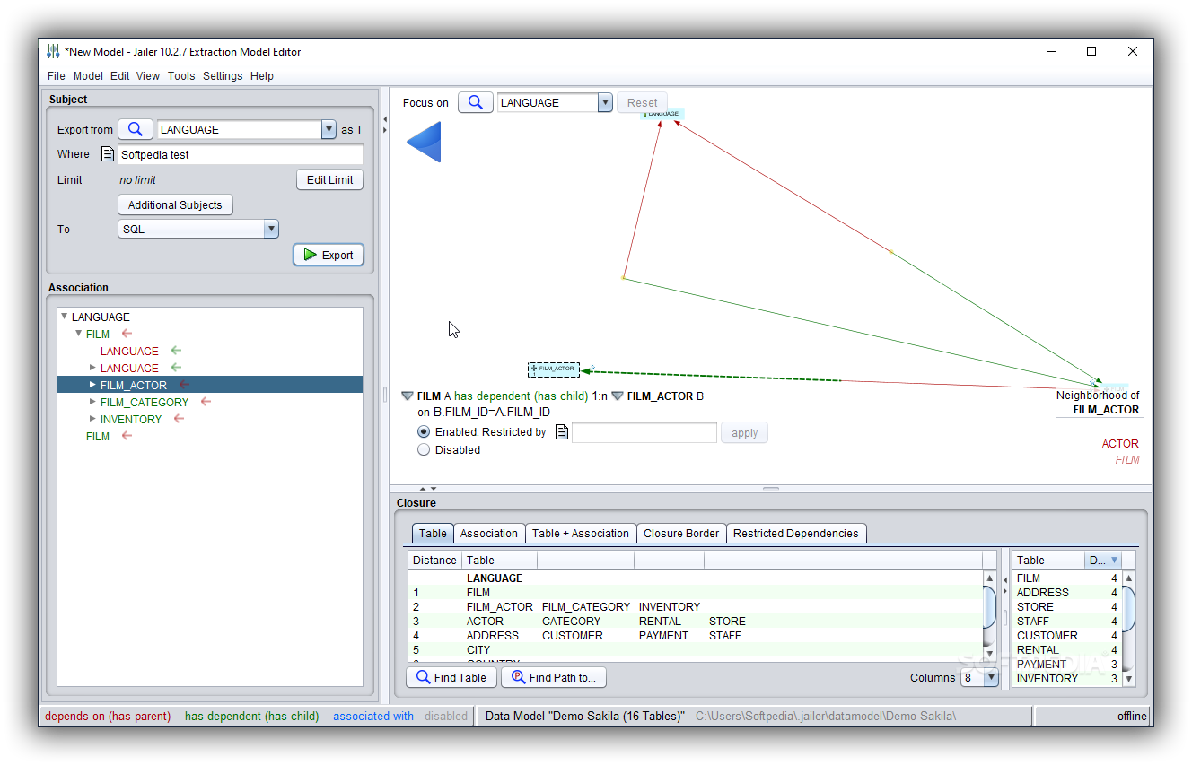Open the Export from table dropdown
Screen dimensions: 1192x765
[329, 129]
